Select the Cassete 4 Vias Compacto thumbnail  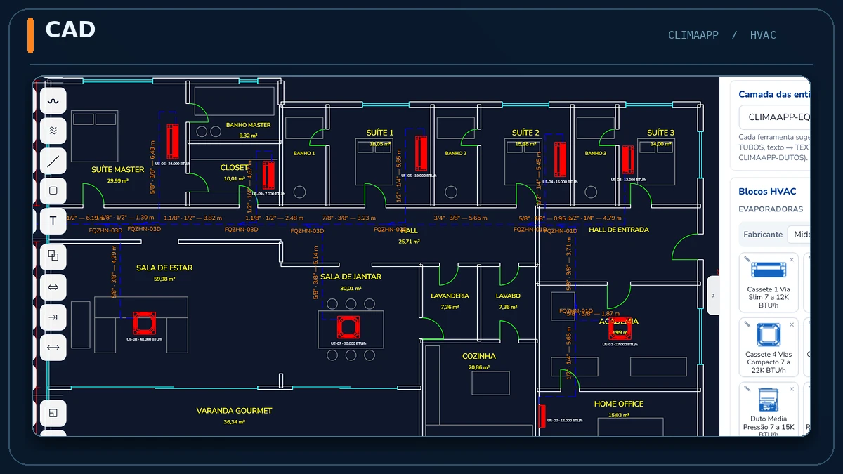point(769,335)
